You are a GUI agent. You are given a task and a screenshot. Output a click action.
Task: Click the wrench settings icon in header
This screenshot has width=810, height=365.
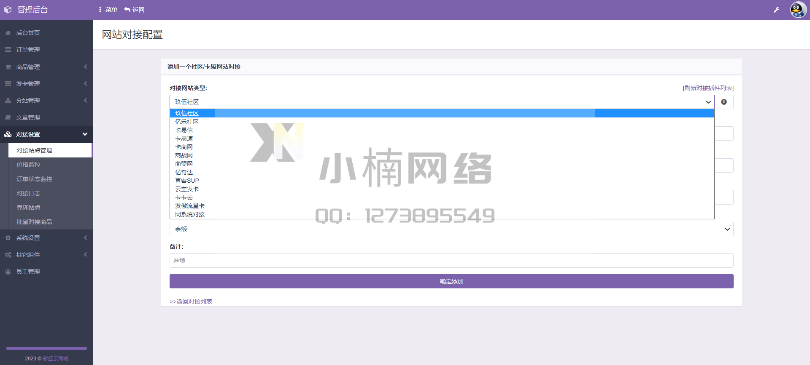[x=776, y=10]
